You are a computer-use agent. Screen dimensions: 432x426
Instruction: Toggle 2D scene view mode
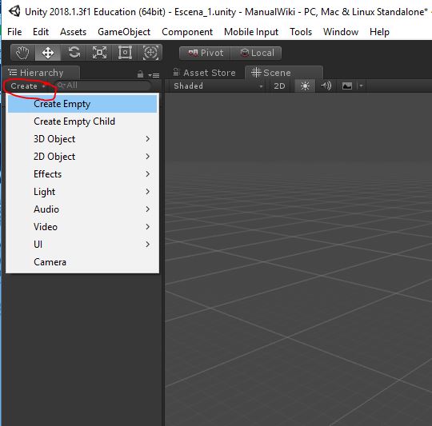click(279, 86)
